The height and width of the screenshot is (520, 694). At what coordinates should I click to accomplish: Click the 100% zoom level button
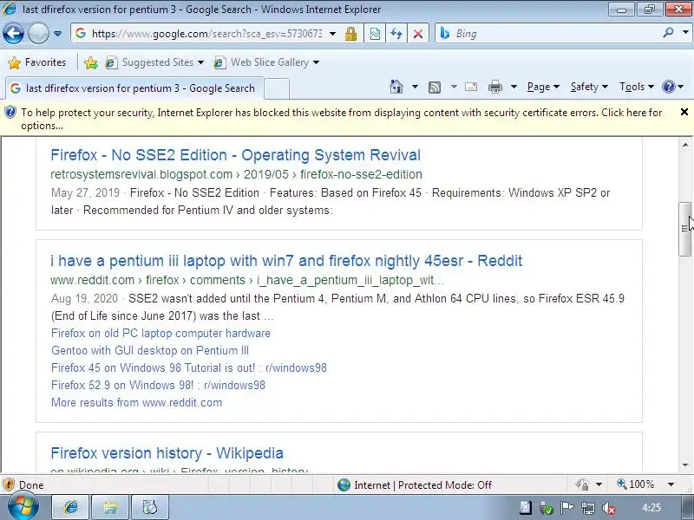click(636, 484)
